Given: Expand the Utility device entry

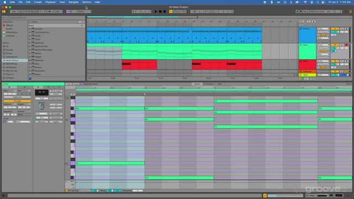Looking at the screenshot, I should tap(30, 36).
